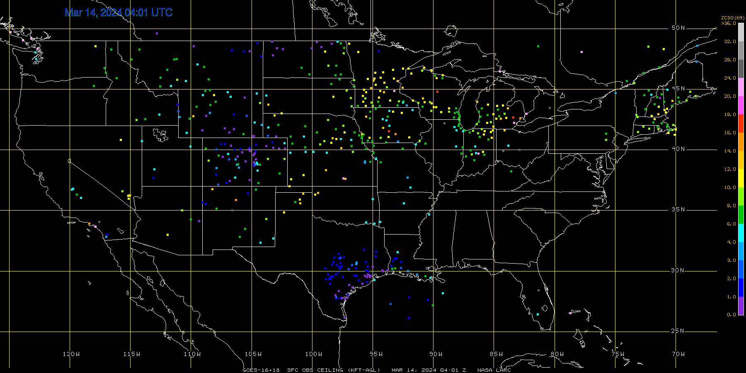
Task: Click the '18.0' legend label
Action: pyautogui.click(x=730, y=114)
